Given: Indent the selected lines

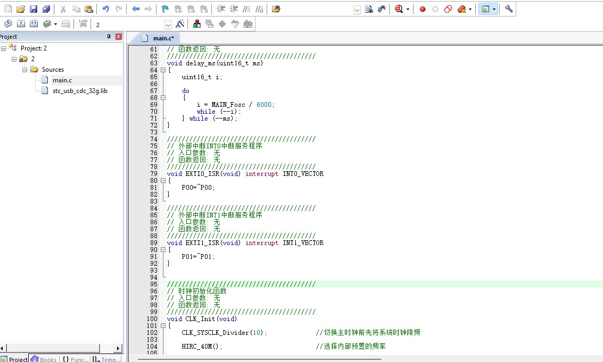Looking at the screenshot, I should point(221,9).
